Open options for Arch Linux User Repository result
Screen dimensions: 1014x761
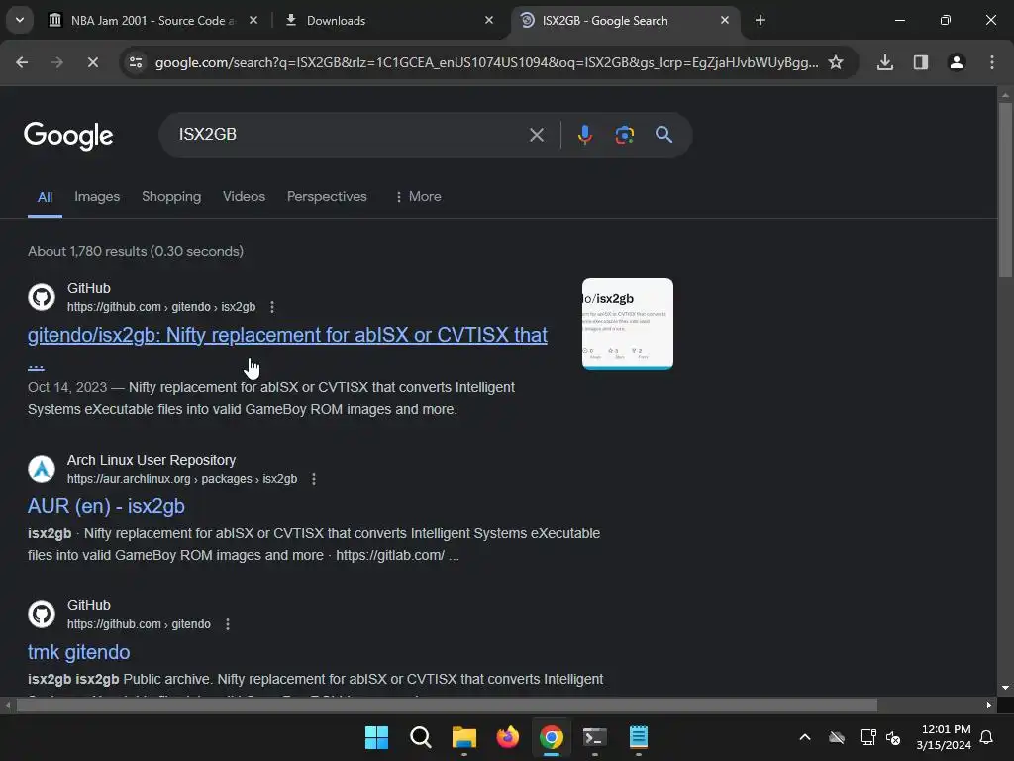click(x=314, y=479)
